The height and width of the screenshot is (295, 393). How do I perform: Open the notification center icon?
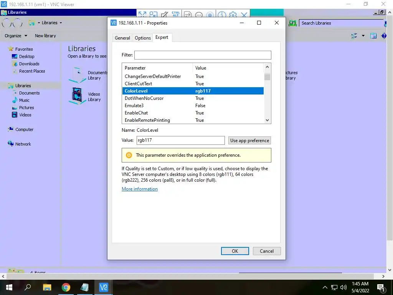[381, 287]
